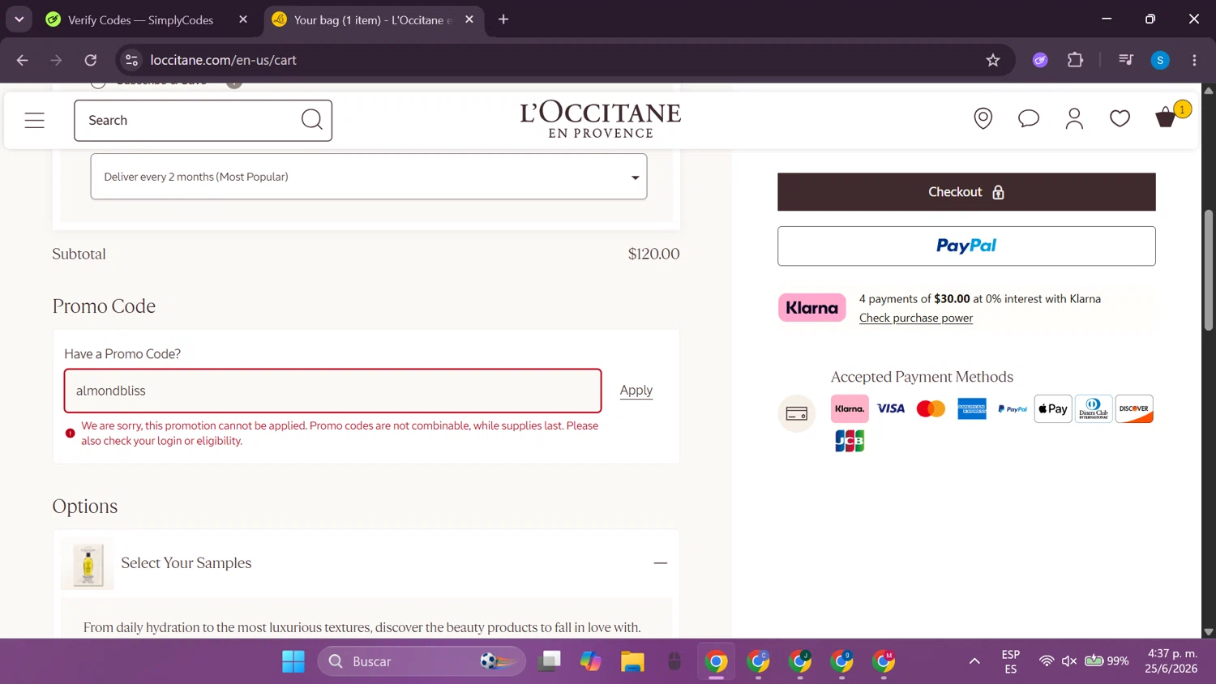Click the Discover payment icon
Image resolution: width=1216 pixels, height=684 pixels.
pos(1134,408)
